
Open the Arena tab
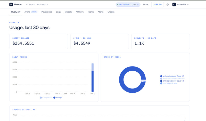(x=31, y=12)
